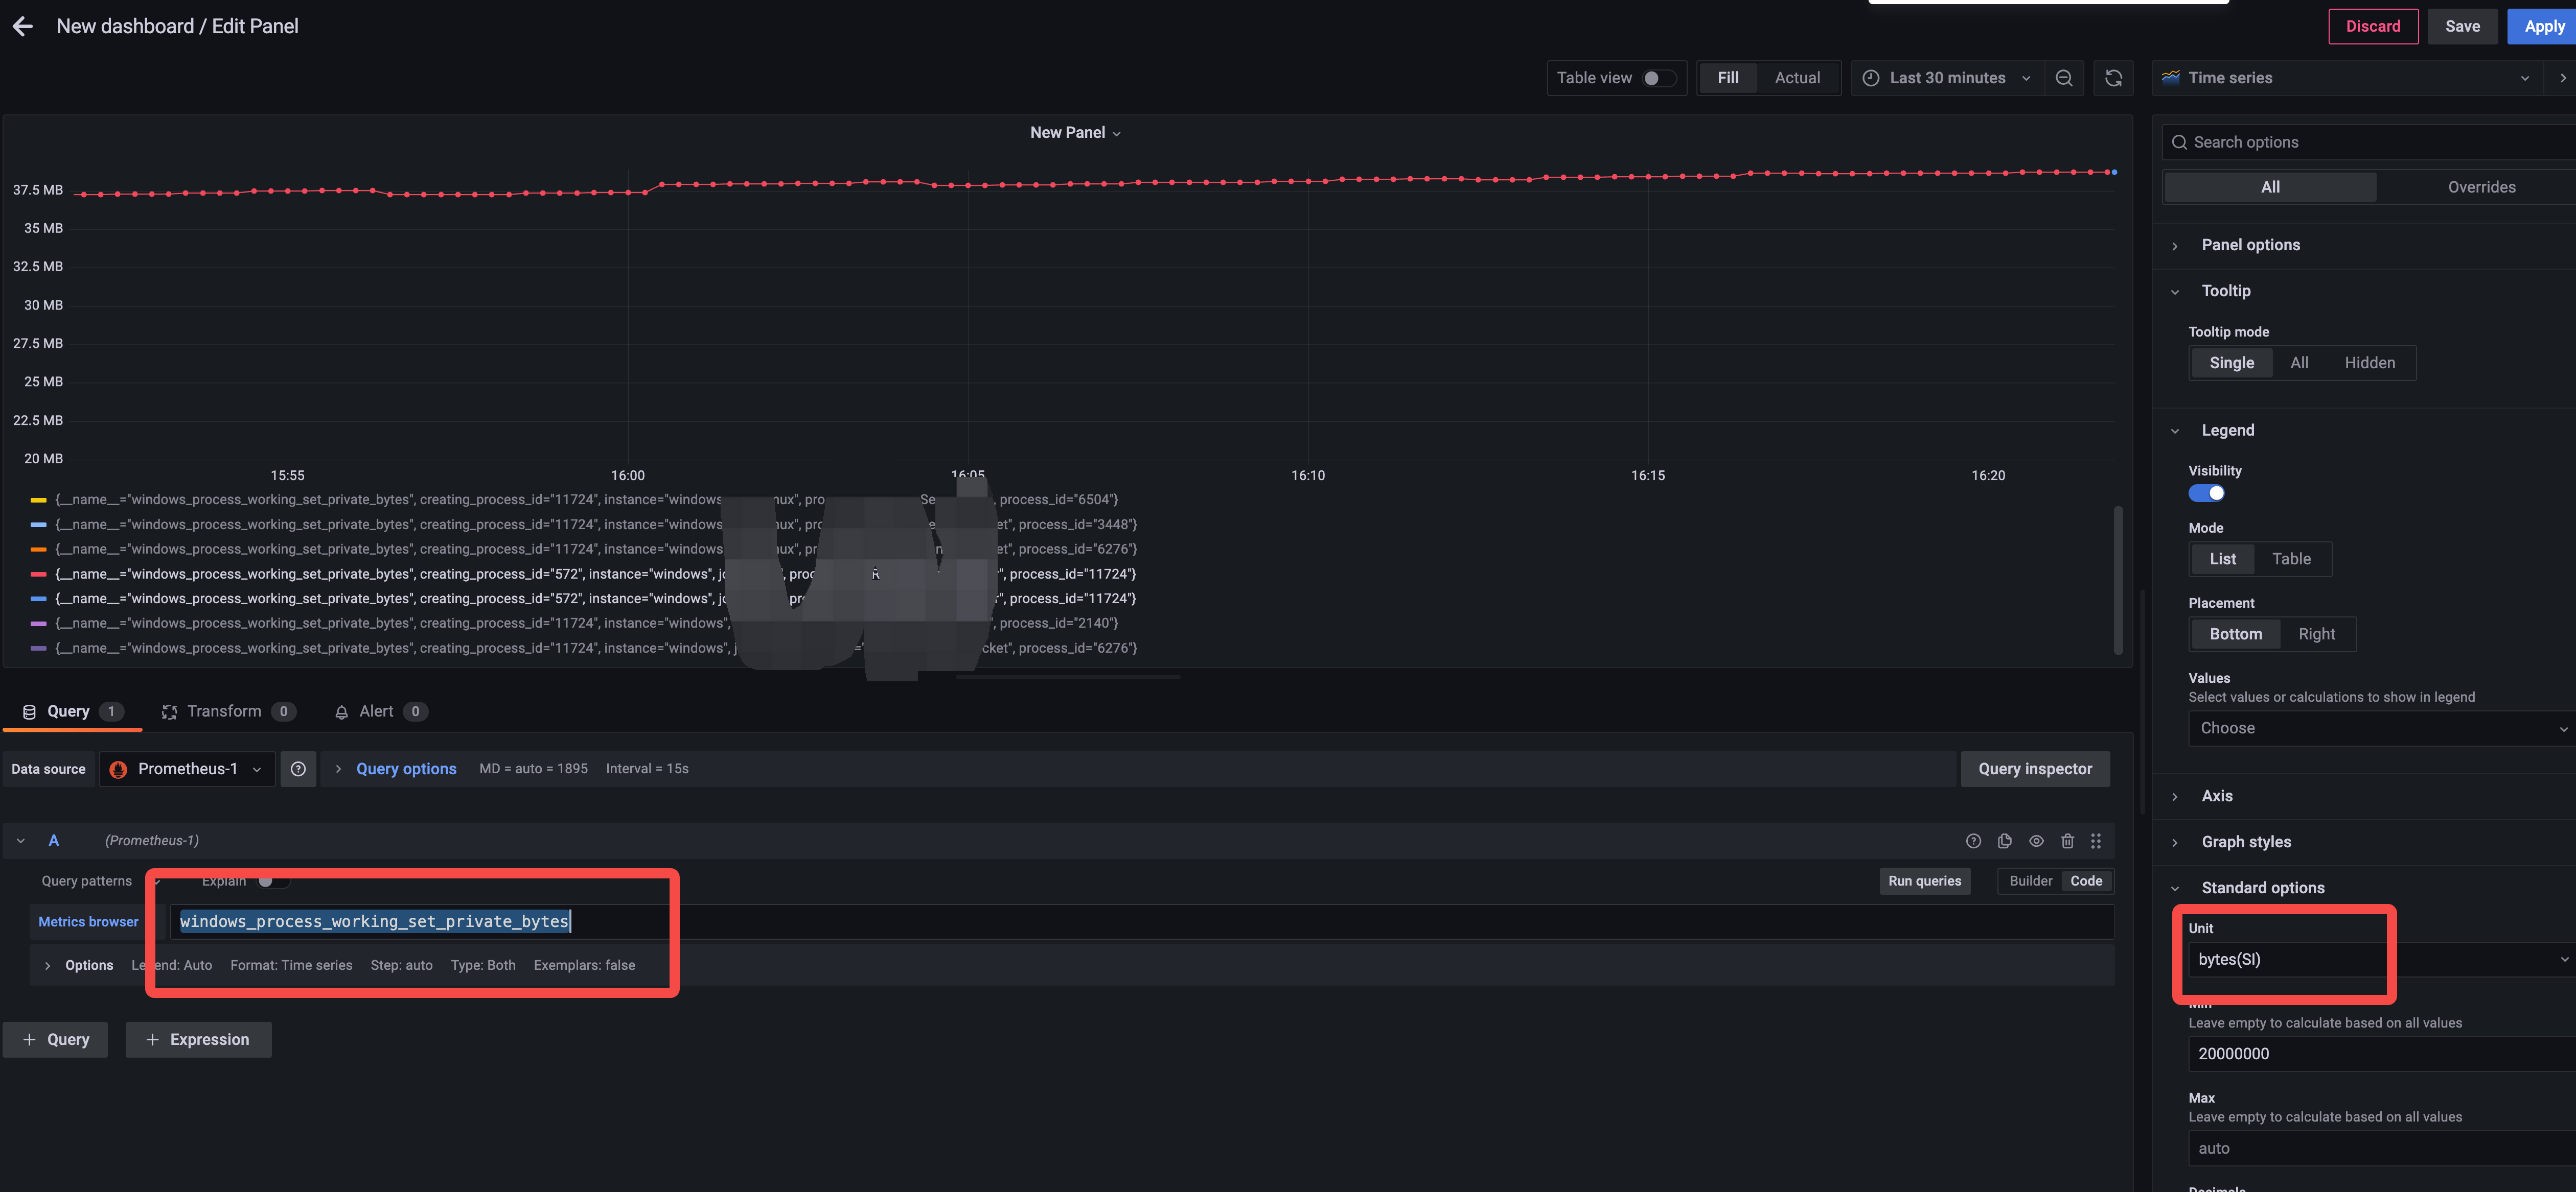Show query A help icon
Image resolution: width=2576 pixels, height=1192 pixels.
[x=1973, y=841]
